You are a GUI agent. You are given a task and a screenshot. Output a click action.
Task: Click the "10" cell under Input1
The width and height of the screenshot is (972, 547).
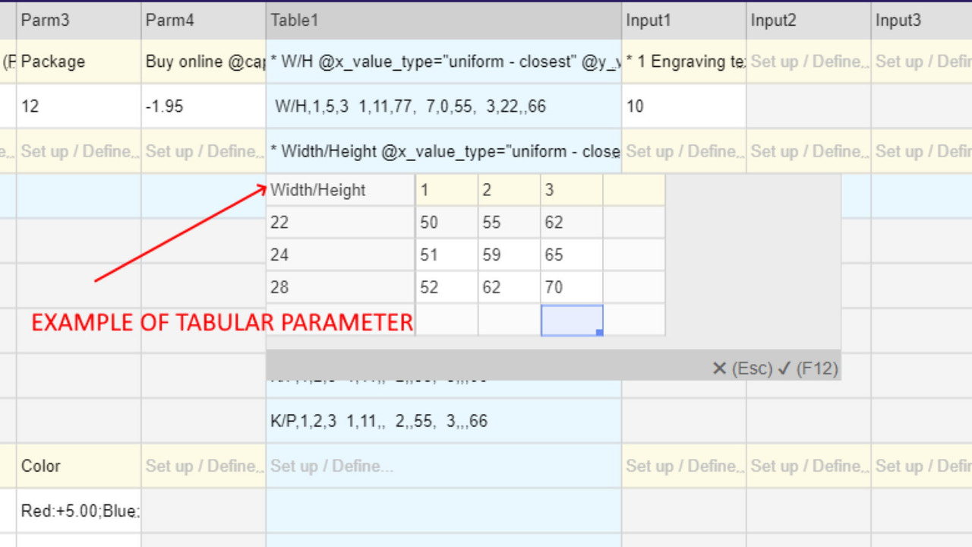coord(682,106)
